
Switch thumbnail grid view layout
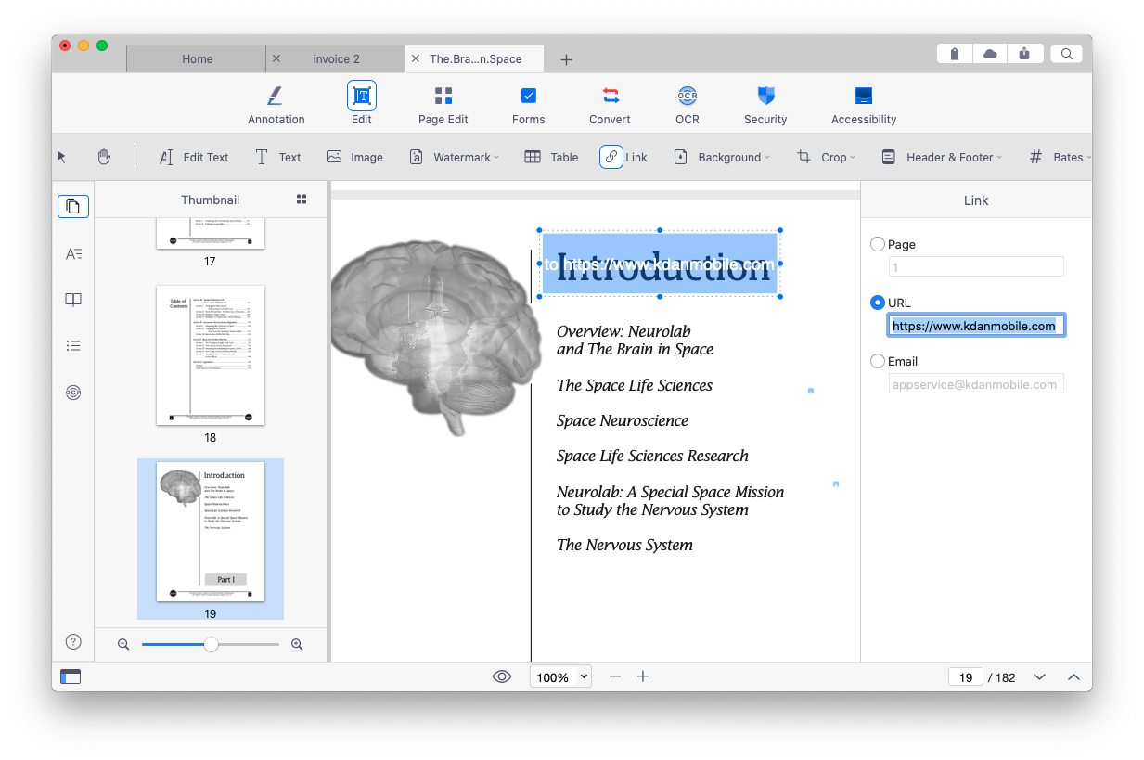click(301, 199)
